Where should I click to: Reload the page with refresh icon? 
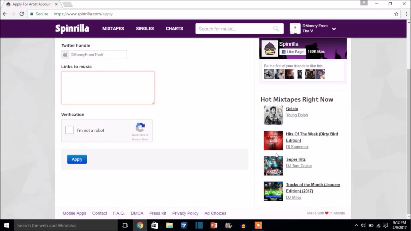22,14
